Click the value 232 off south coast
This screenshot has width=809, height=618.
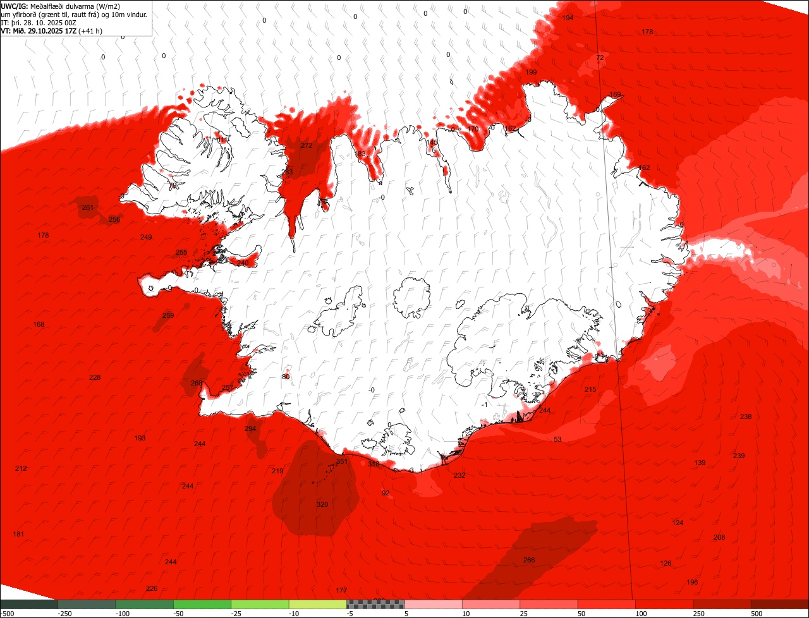click(x=459, y=475)
